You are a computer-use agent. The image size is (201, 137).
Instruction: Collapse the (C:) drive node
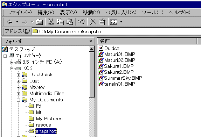[x=12, y=69]
